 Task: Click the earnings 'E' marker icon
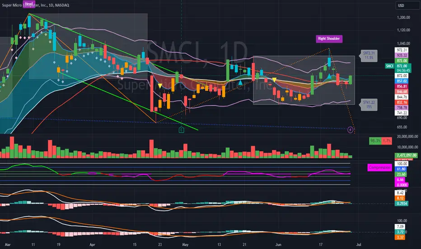coord(181,130)
